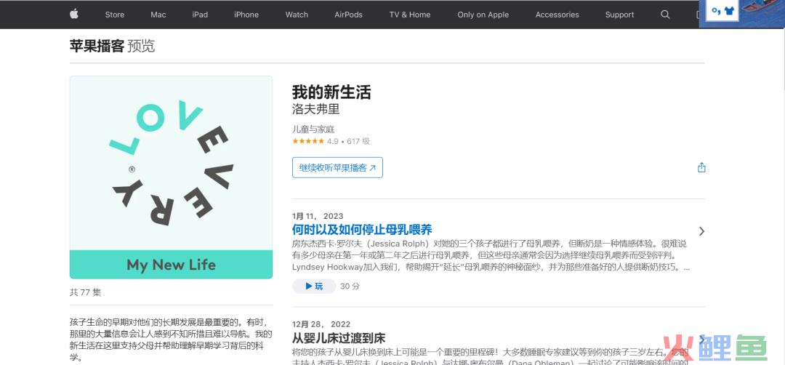Click the translate extension icon at top right
This screenshot has width=785, height=365.
(722, 10)
